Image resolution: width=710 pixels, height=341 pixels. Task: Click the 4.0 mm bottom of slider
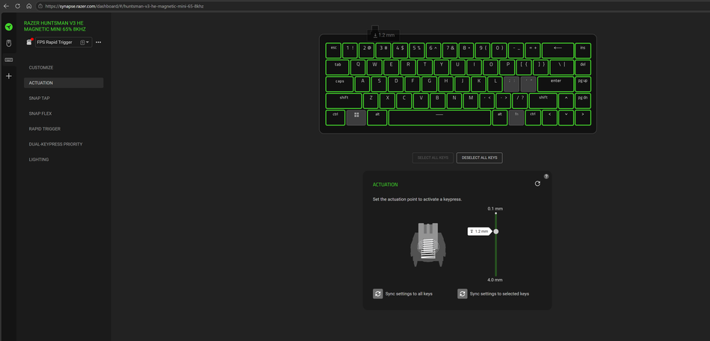point(495,280)
